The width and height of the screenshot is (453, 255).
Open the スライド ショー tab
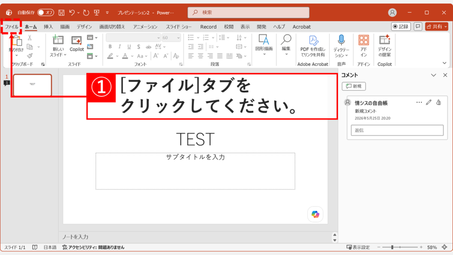(x=179, y=27)
